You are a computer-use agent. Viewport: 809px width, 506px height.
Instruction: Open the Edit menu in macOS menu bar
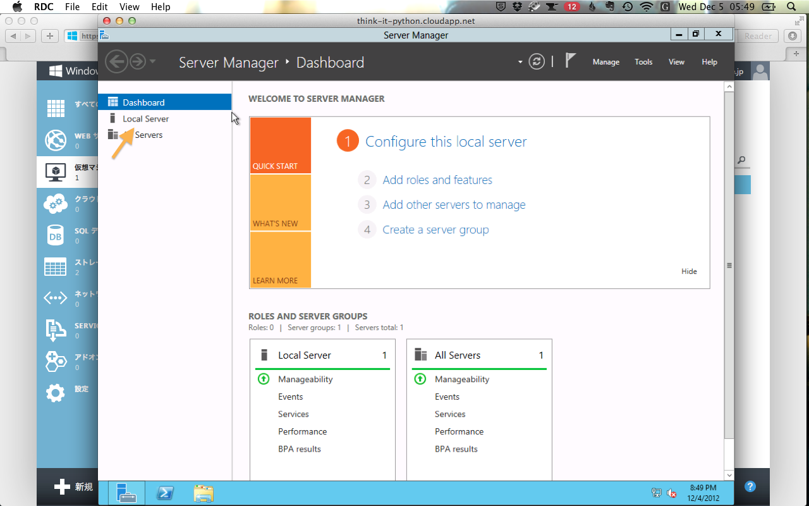point(99,7)
